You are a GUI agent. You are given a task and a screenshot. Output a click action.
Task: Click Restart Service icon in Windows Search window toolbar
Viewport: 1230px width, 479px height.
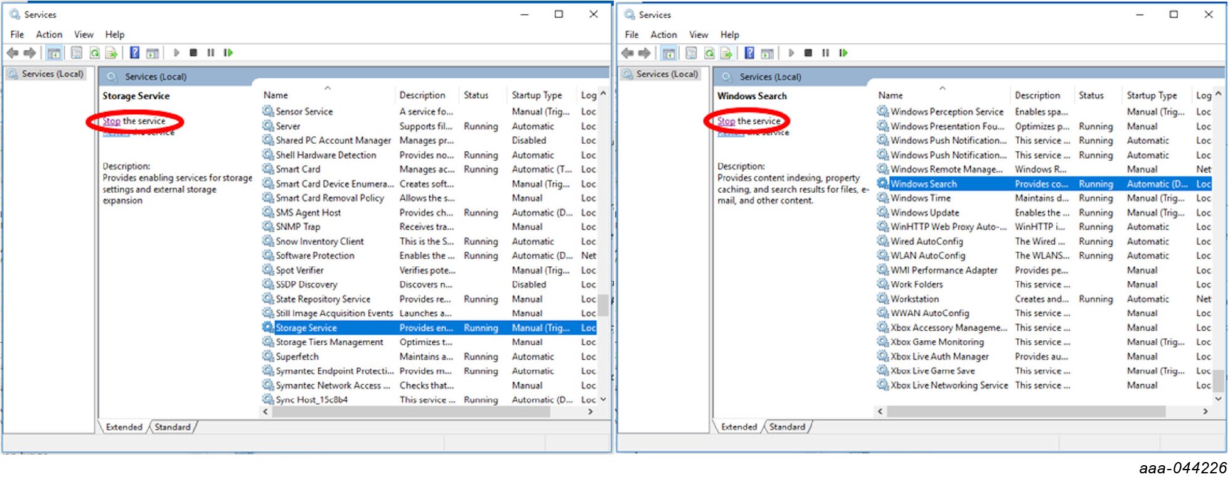pyautogui.click(x=843, y=53)
